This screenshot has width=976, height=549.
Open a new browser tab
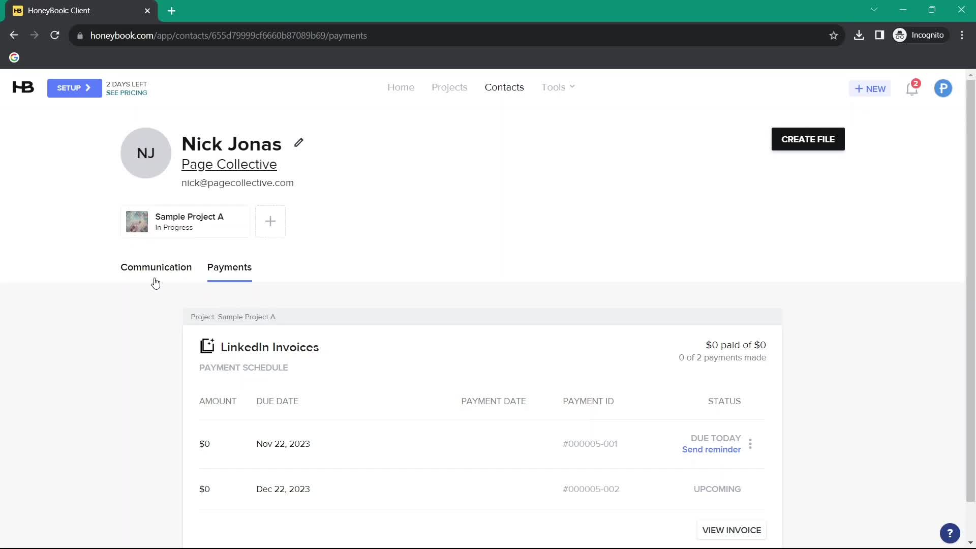[172, 11]
